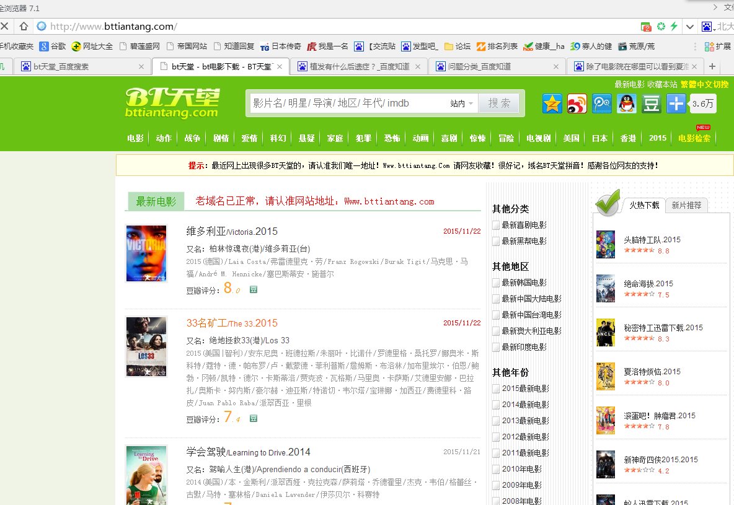Click the Baidu paw search engine icon

(x=707, y=27)
